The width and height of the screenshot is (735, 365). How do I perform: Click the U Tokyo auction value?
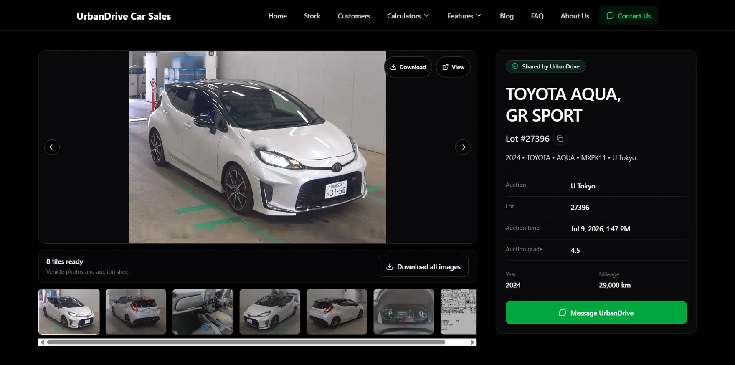point(583,186)
